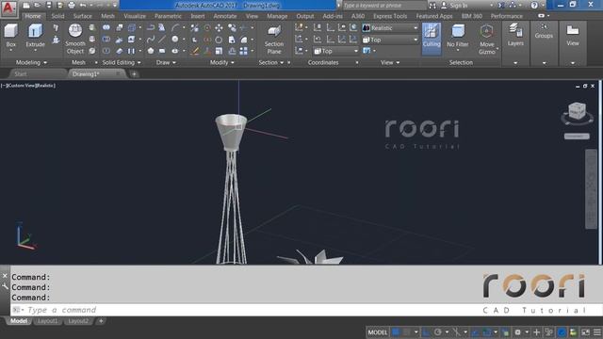Open the Realistic visual style dropdown

(x=390, y=28)
